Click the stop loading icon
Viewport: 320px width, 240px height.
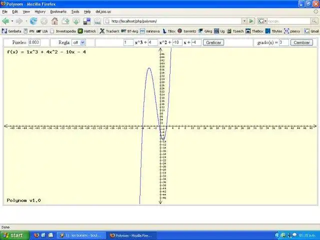coord(44,21)
